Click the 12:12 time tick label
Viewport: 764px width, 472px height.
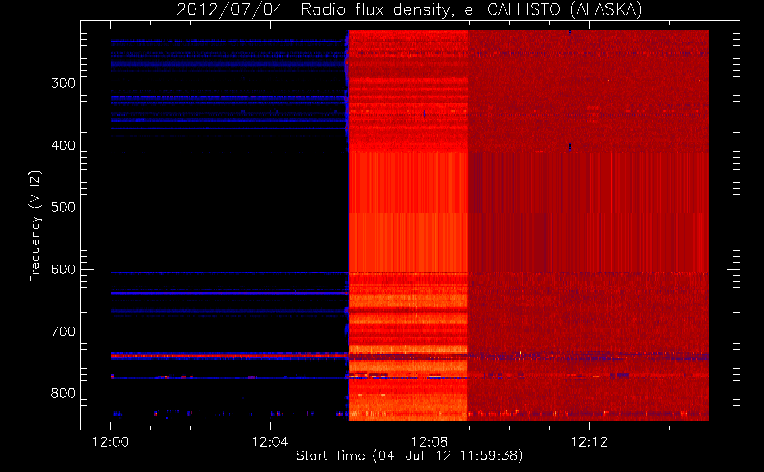[589, 442]
